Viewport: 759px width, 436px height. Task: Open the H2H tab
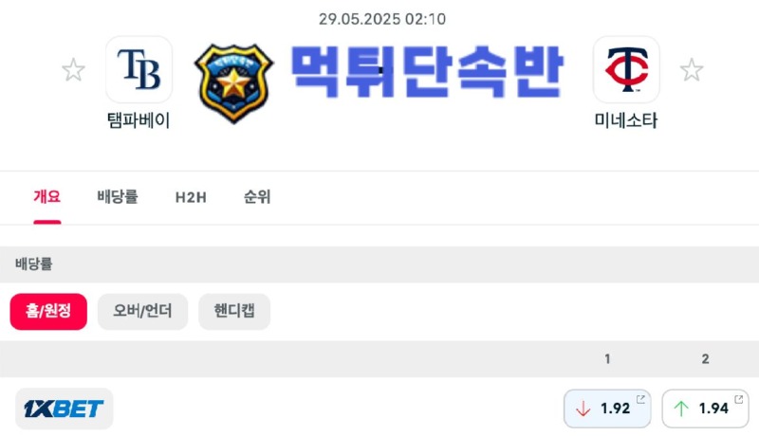tap(191, 197)
